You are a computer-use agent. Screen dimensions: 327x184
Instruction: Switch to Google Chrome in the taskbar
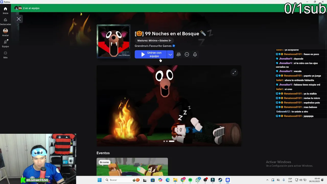click(183, 180)
